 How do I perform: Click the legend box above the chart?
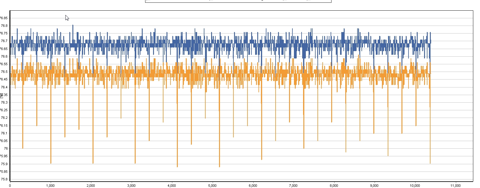pos(238,1)
